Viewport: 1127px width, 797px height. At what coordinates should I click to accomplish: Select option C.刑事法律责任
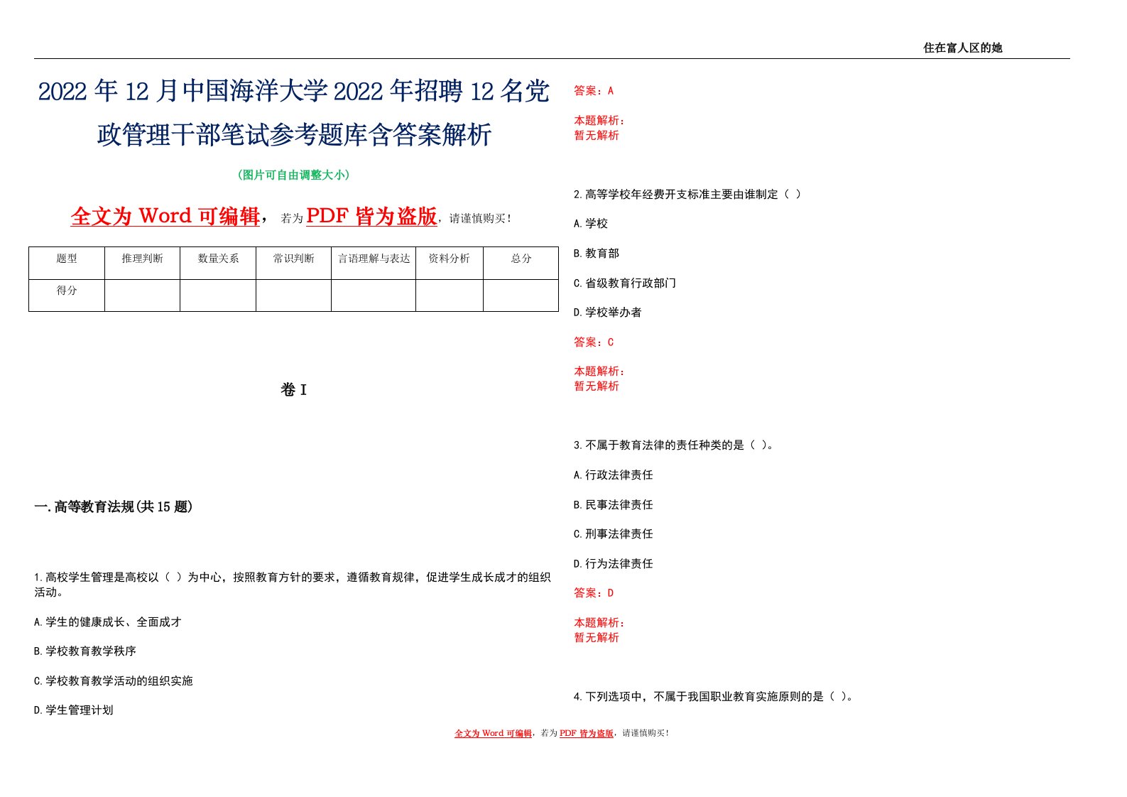pos(614,533)
